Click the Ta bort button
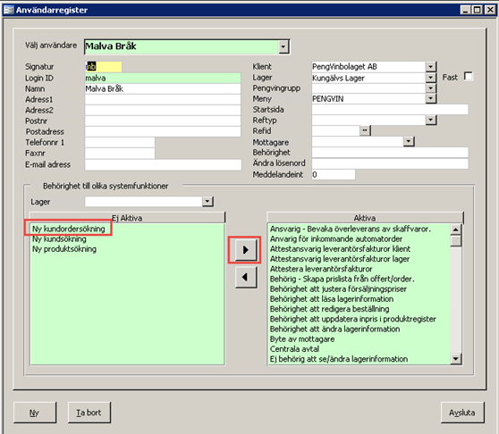Screen dimensions: 499x434 89,413
